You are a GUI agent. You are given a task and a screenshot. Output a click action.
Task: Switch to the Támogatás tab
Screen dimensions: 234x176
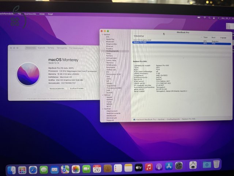62,48
